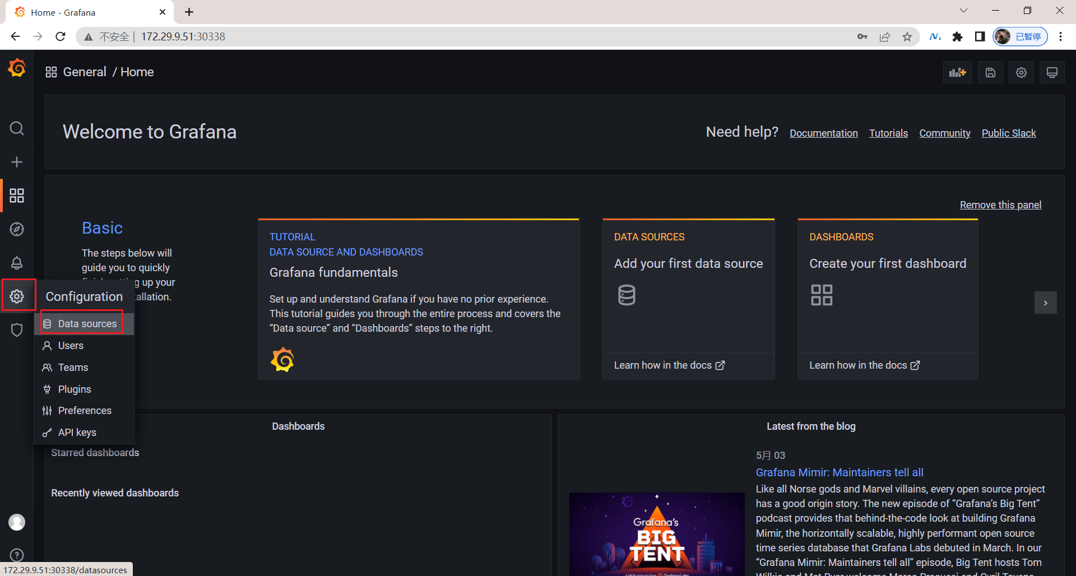Click the database icon in Data Sources card

click(627, 295)
